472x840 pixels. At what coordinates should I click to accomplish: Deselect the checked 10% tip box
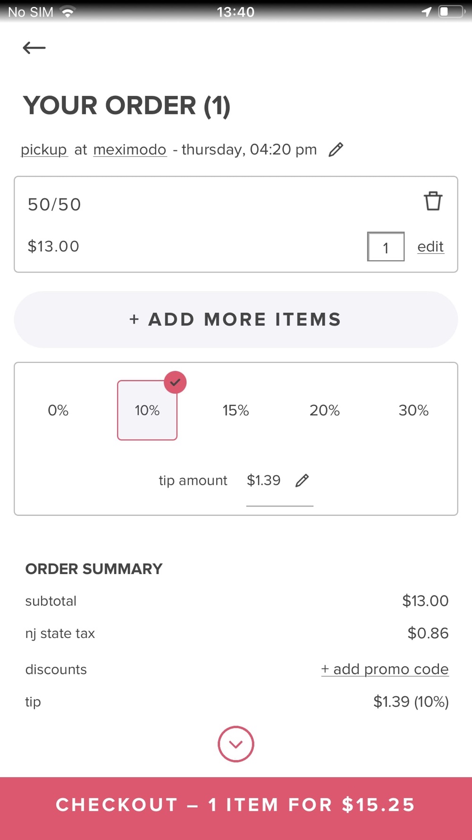(147, 410)
